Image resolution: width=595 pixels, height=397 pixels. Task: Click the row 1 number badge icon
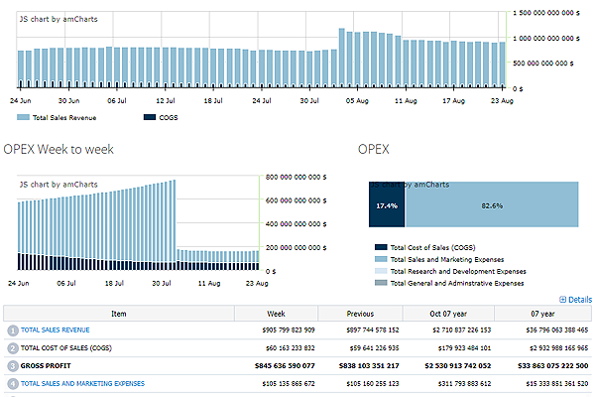point(12,330)
